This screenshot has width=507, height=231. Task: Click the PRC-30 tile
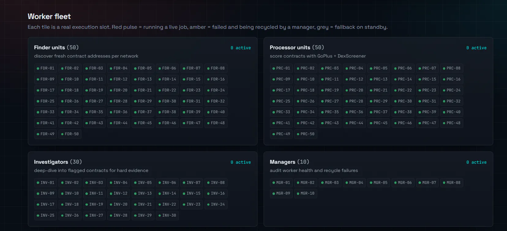click(403, 101)
